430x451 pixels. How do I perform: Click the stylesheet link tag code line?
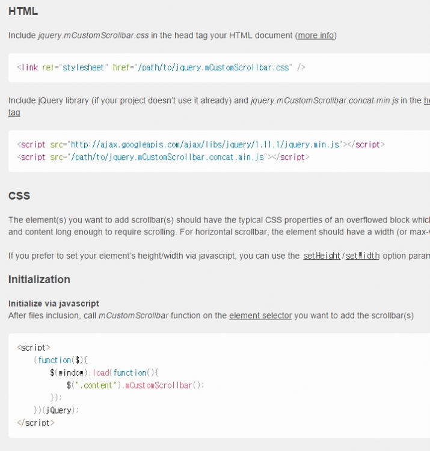click(x=161, y=67)
